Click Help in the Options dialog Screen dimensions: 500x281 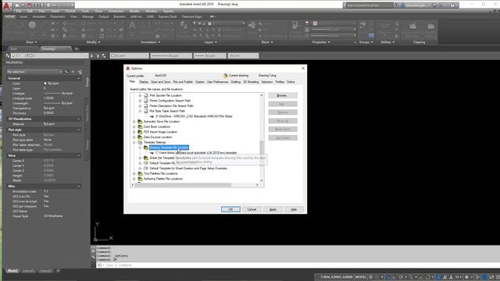(294, 209)
